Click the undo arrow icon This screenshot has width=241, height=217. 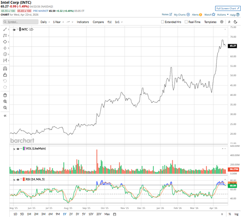(5, 81)
